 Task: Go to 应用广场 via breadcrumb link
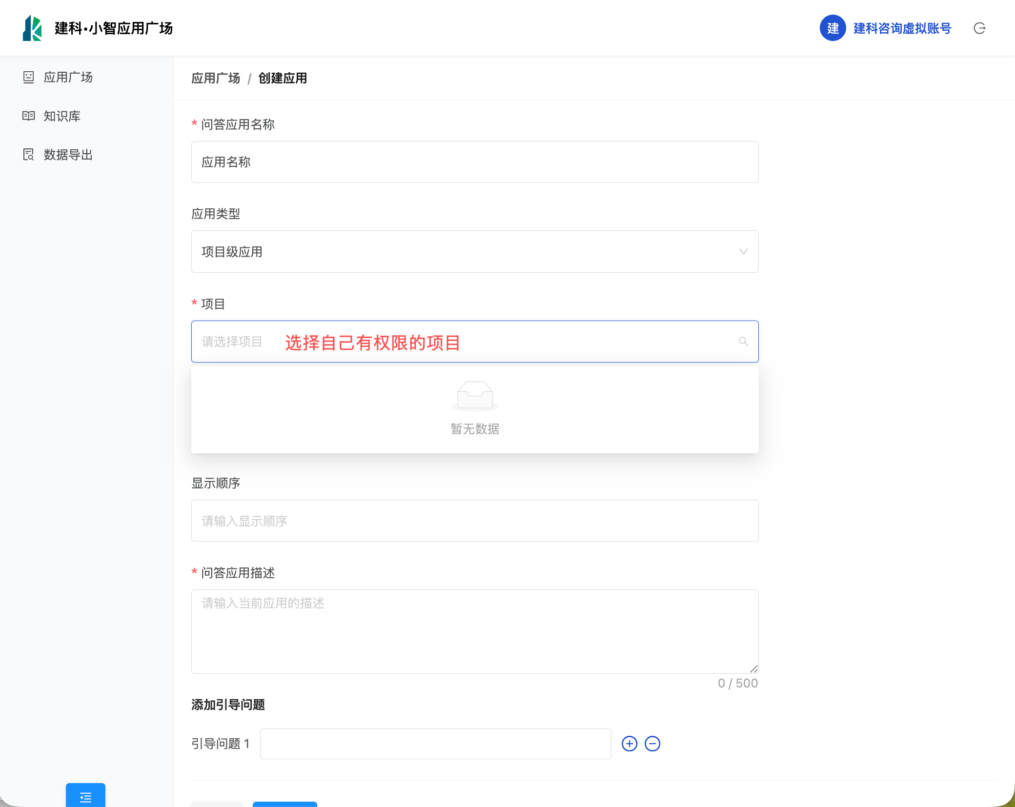point(216,78)
